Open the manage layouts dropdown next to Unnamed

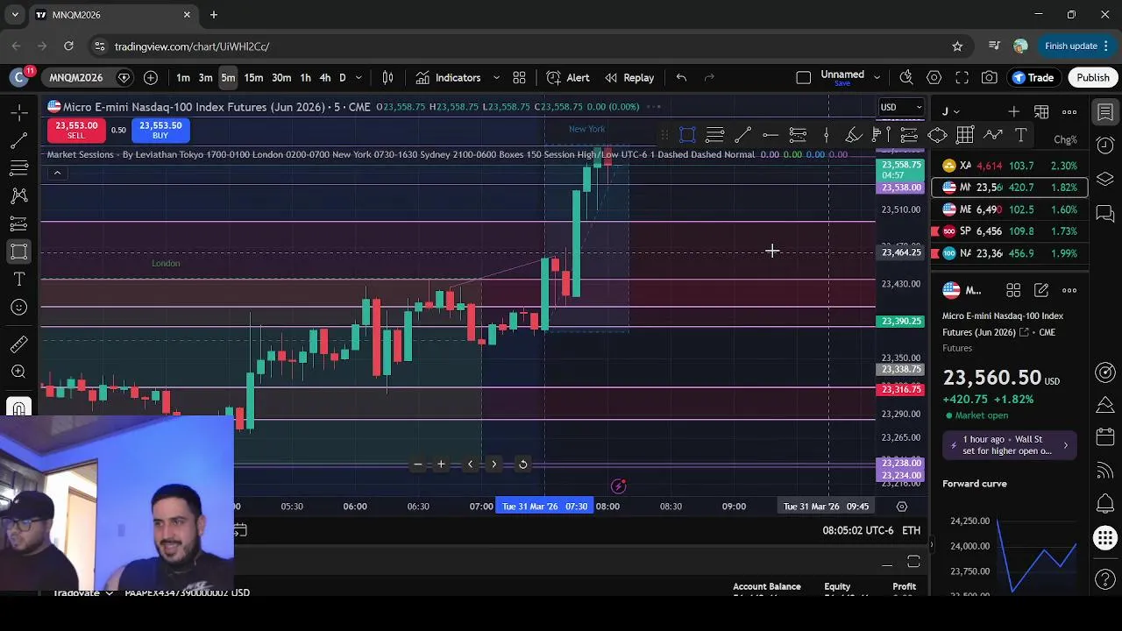point(877,77)
